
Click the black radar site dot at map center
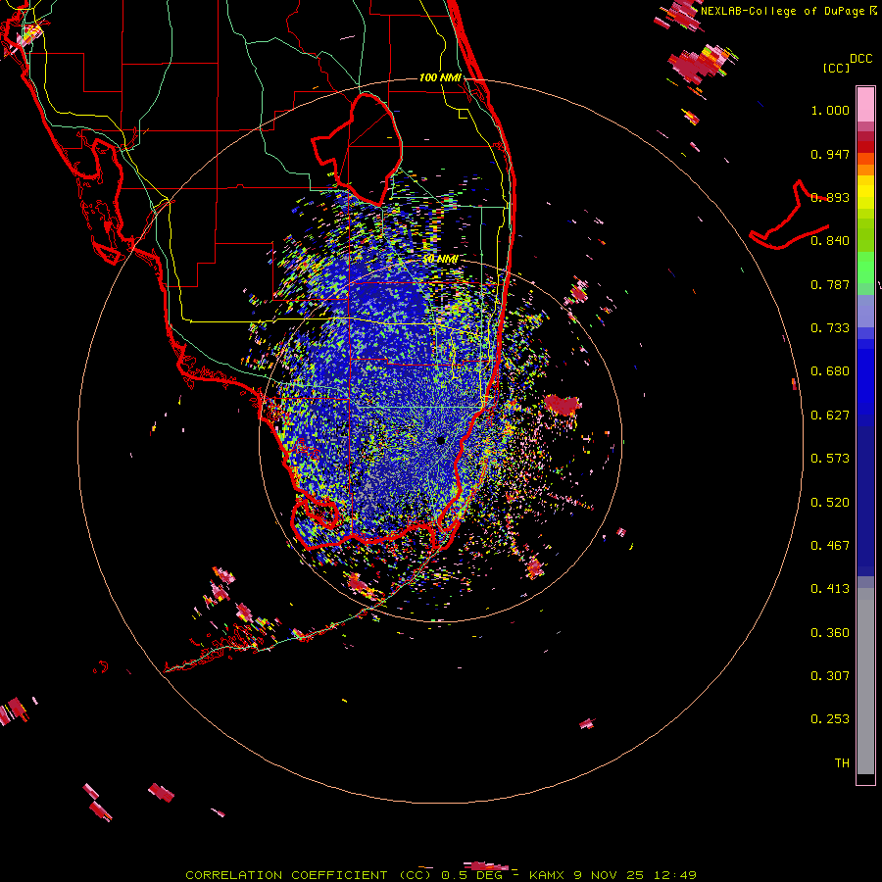tap(440, 440)
